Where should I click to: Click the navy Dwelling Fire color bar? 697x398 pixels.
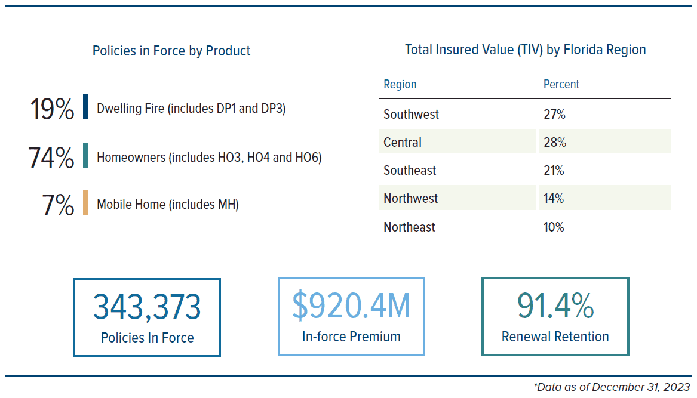tap(85, 107)
